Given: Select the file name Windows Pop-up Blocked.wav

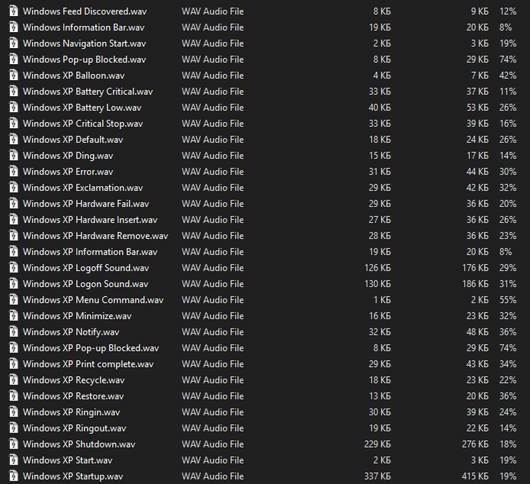Looking at the screenshot, I should 85,59.
